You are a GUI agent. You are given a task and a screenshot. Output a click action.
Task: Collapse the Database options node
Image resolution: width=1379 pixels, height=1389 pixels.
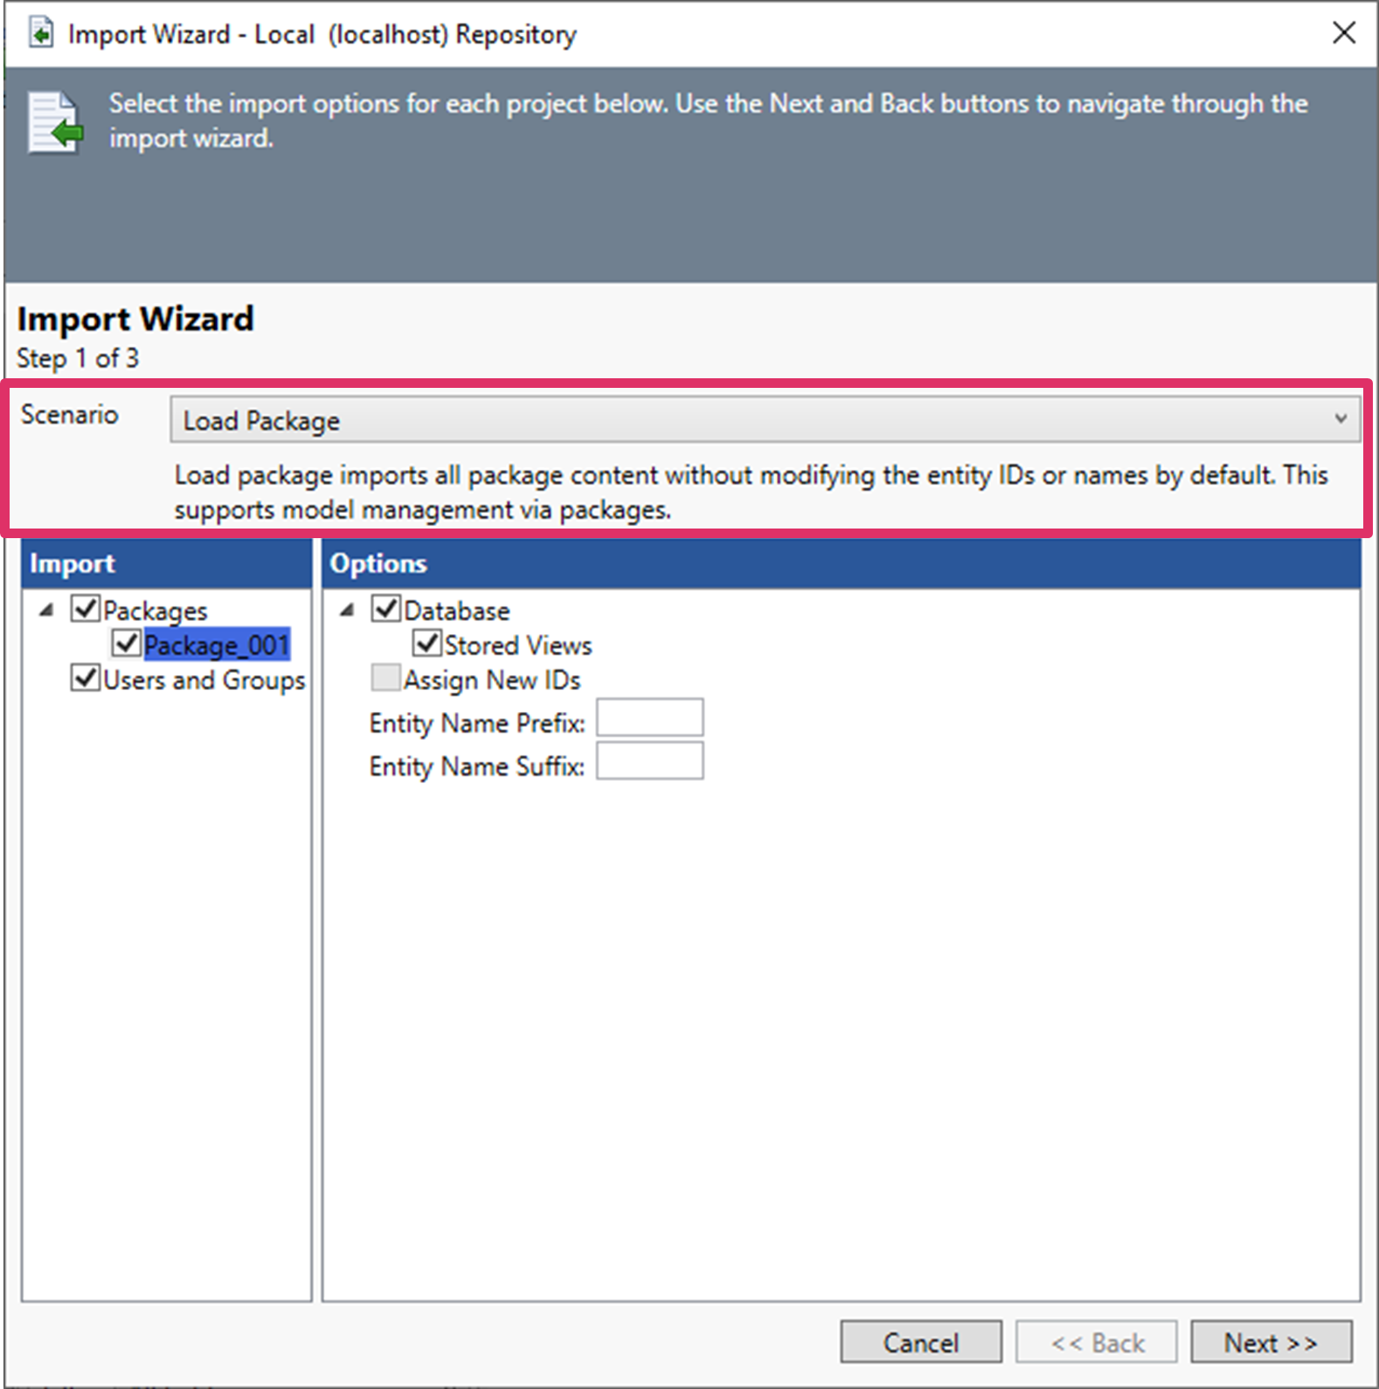(x=347, y=610)
